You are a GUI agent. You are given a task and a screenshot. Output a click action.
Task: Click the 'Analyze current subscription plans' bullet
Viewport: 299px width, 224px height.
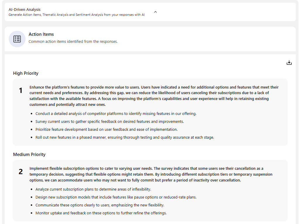pos(93,189)
